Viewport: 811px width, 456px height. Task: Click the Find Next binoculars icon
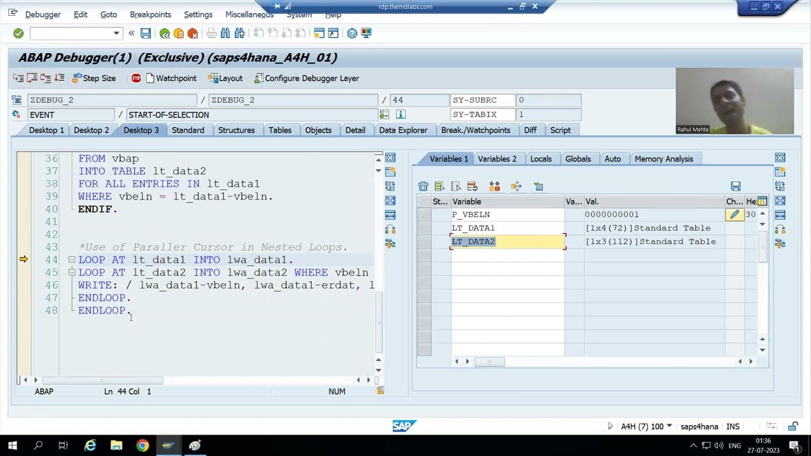(x=239, y=34)
